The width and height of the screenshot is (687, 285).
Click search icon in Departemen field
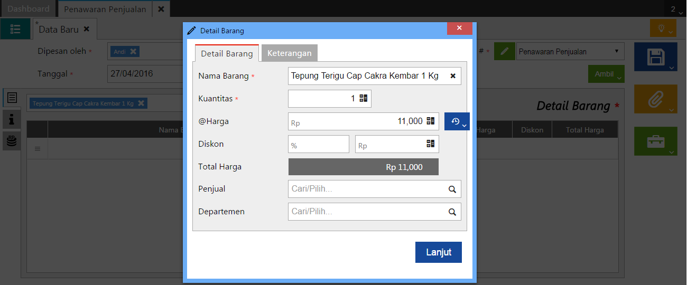click(452, 212)
